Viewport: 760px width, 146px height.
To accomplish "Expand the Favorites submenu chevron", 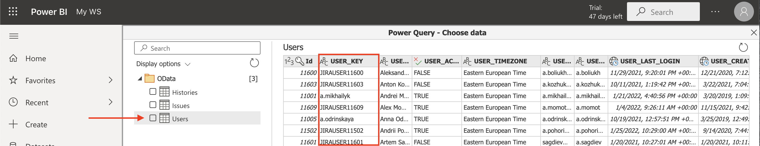I will [x=110, y=80].
